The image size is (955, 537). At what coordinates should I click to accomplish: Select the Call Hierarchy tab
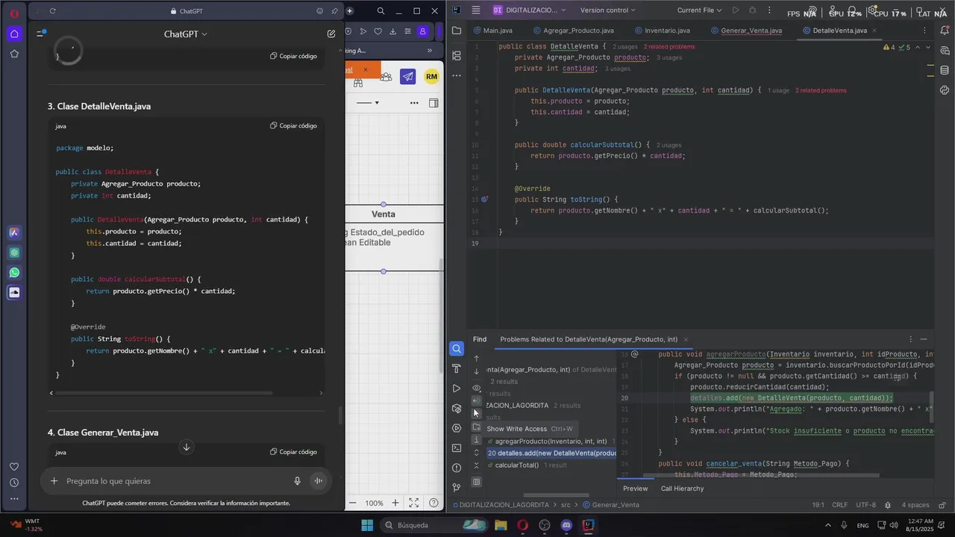click(682, 489)
